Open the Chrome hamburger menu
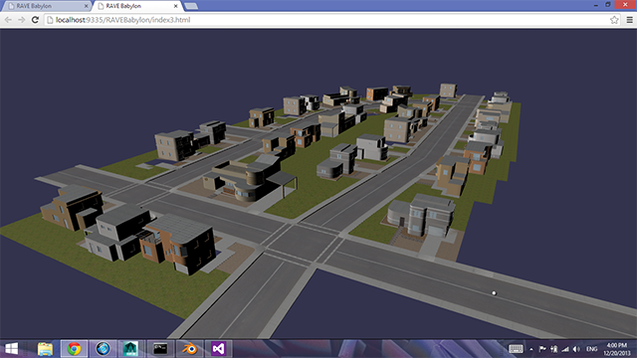 pos(629,20)
